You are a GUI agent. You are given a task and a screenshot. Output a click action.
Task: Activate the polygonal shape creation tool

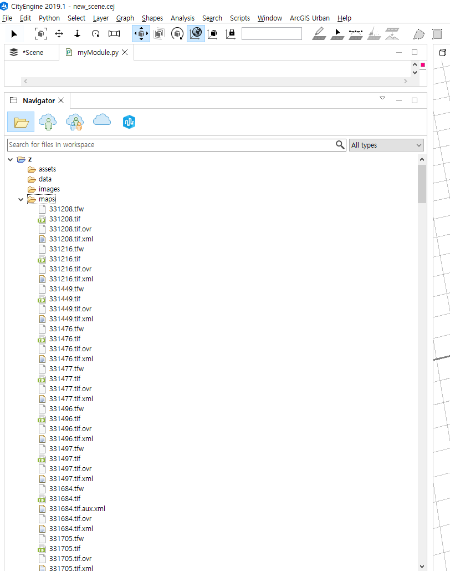coord(419,33)
